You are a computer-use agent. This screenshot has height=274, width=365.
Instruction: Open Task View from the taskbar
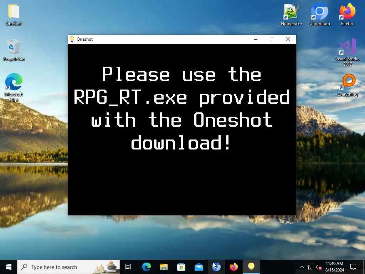click(x=128, y=267)
